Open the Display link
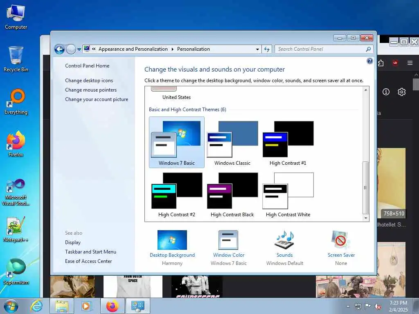The width and height of the screenshot is (419, 314). click(x=73, y=242)
